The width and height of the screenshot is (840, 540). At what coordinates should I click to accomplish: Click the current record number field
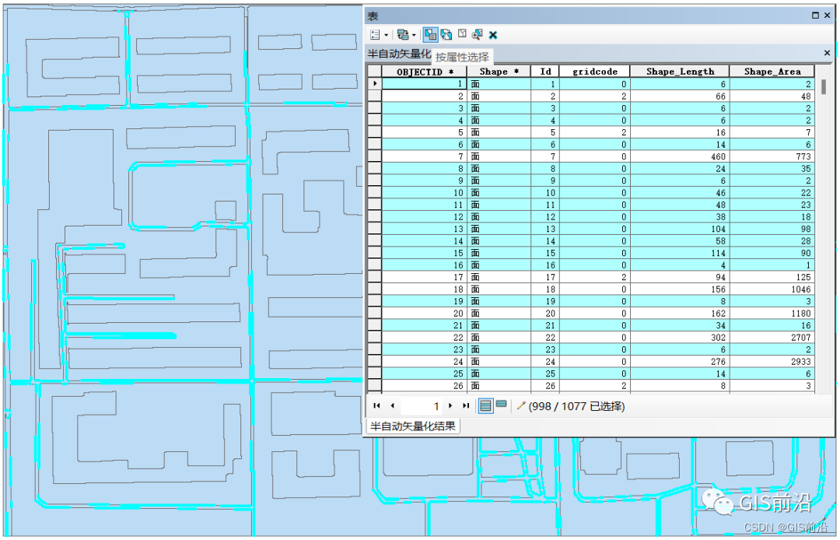[x=422, y=406]
